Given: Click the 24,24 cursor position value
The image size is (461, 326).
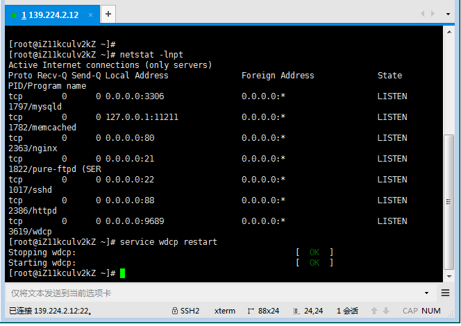Looking at the screenshot, I should pyautogui.click(x=313, y=311).
